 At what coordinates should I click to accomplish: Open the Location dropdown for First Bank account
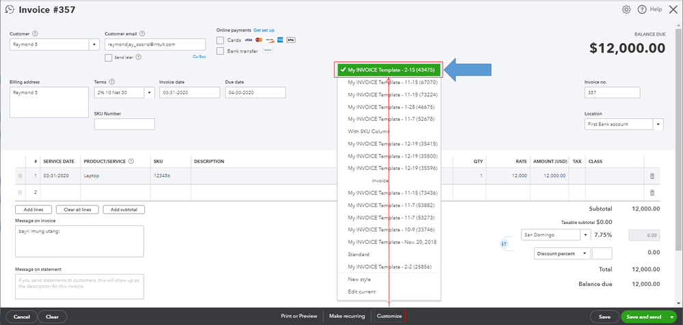pos(658,124)
